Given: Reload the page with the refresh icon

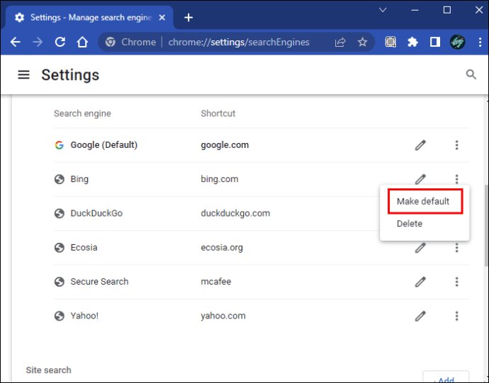Looking at the screenshot, I should (60, 42).
